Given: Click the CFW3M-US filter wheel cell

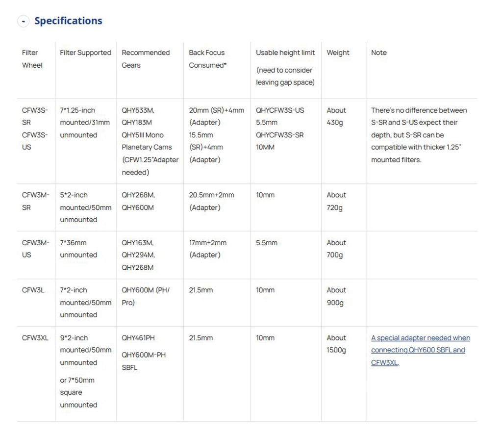Looking at the screenshot, I should click(x=35, y=249).
